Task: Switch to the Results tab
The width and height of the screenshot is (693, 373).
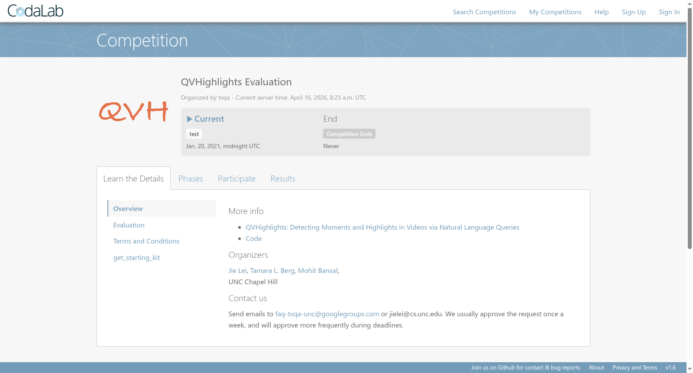Action: pos(283,178)
